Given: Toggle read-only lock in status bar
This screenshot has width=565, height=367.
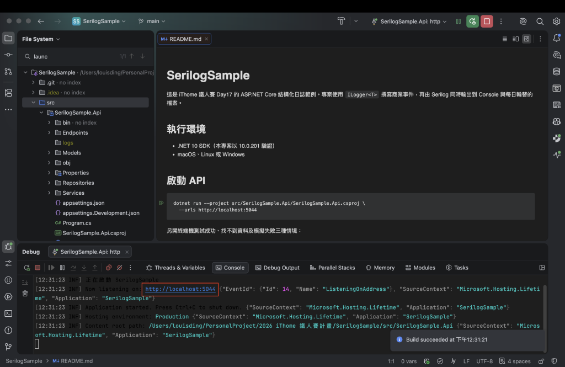Looking at the screenshot, I should pos(541,361).
